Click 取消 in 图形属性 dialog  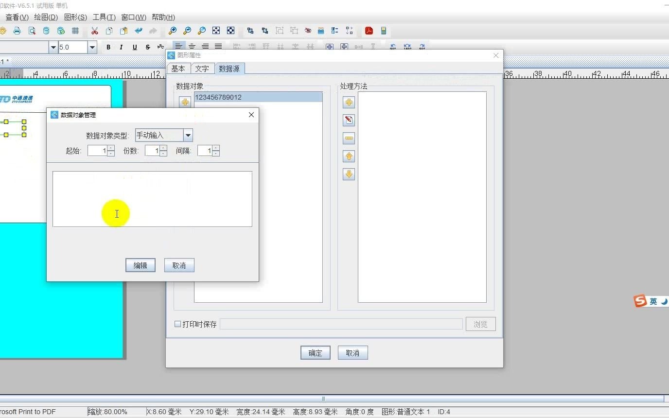coord(352,353)
